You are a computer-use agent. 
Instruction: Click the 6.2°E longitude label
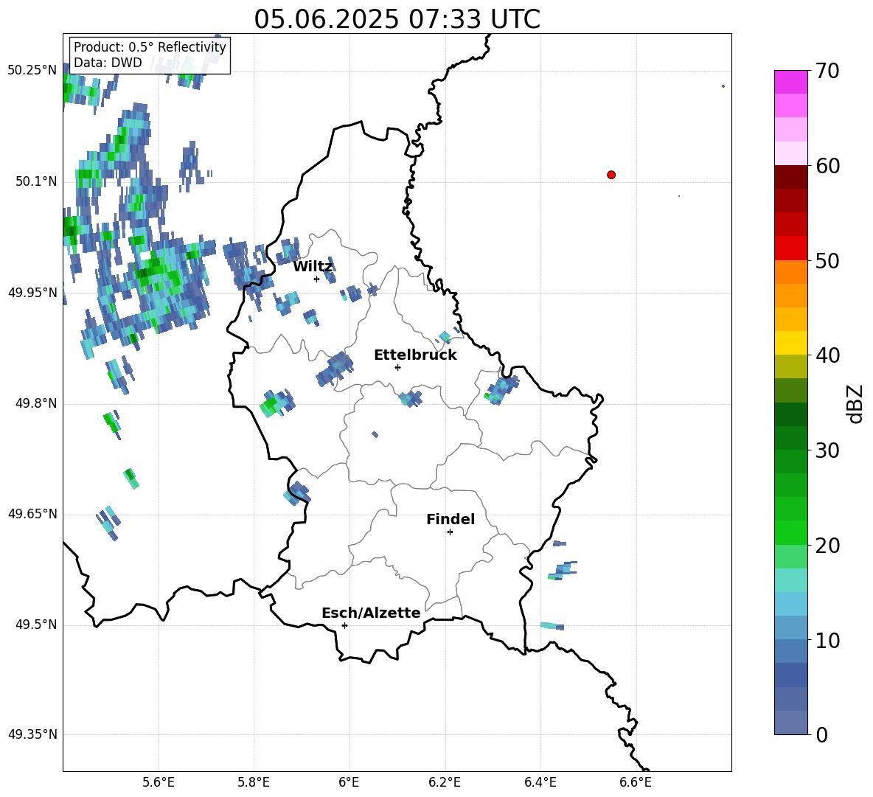coord(445,782)
